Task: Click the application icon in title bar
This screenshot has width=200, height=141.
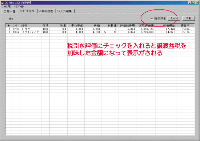Action: (x=3, y=3)
